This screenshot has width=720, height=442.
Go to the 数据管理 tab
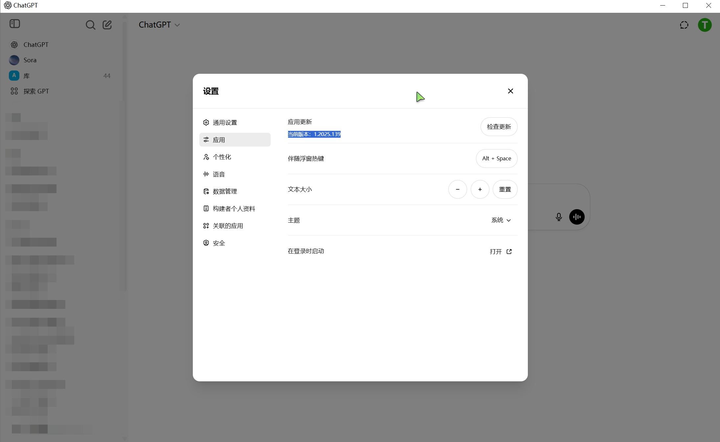[x=235, y=191]
